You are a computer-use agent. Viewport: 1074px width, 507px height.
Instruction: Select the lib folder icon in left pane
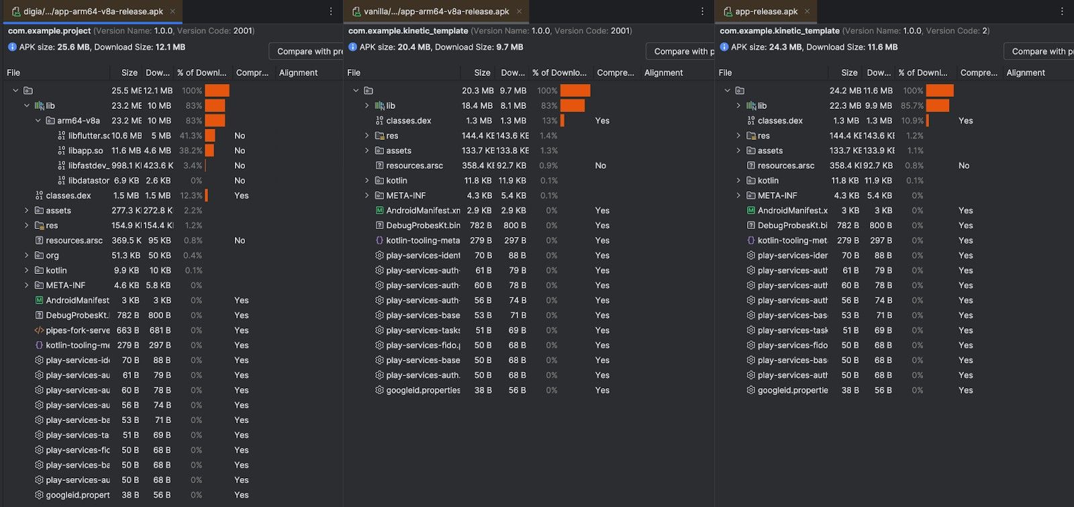[39, 105]
